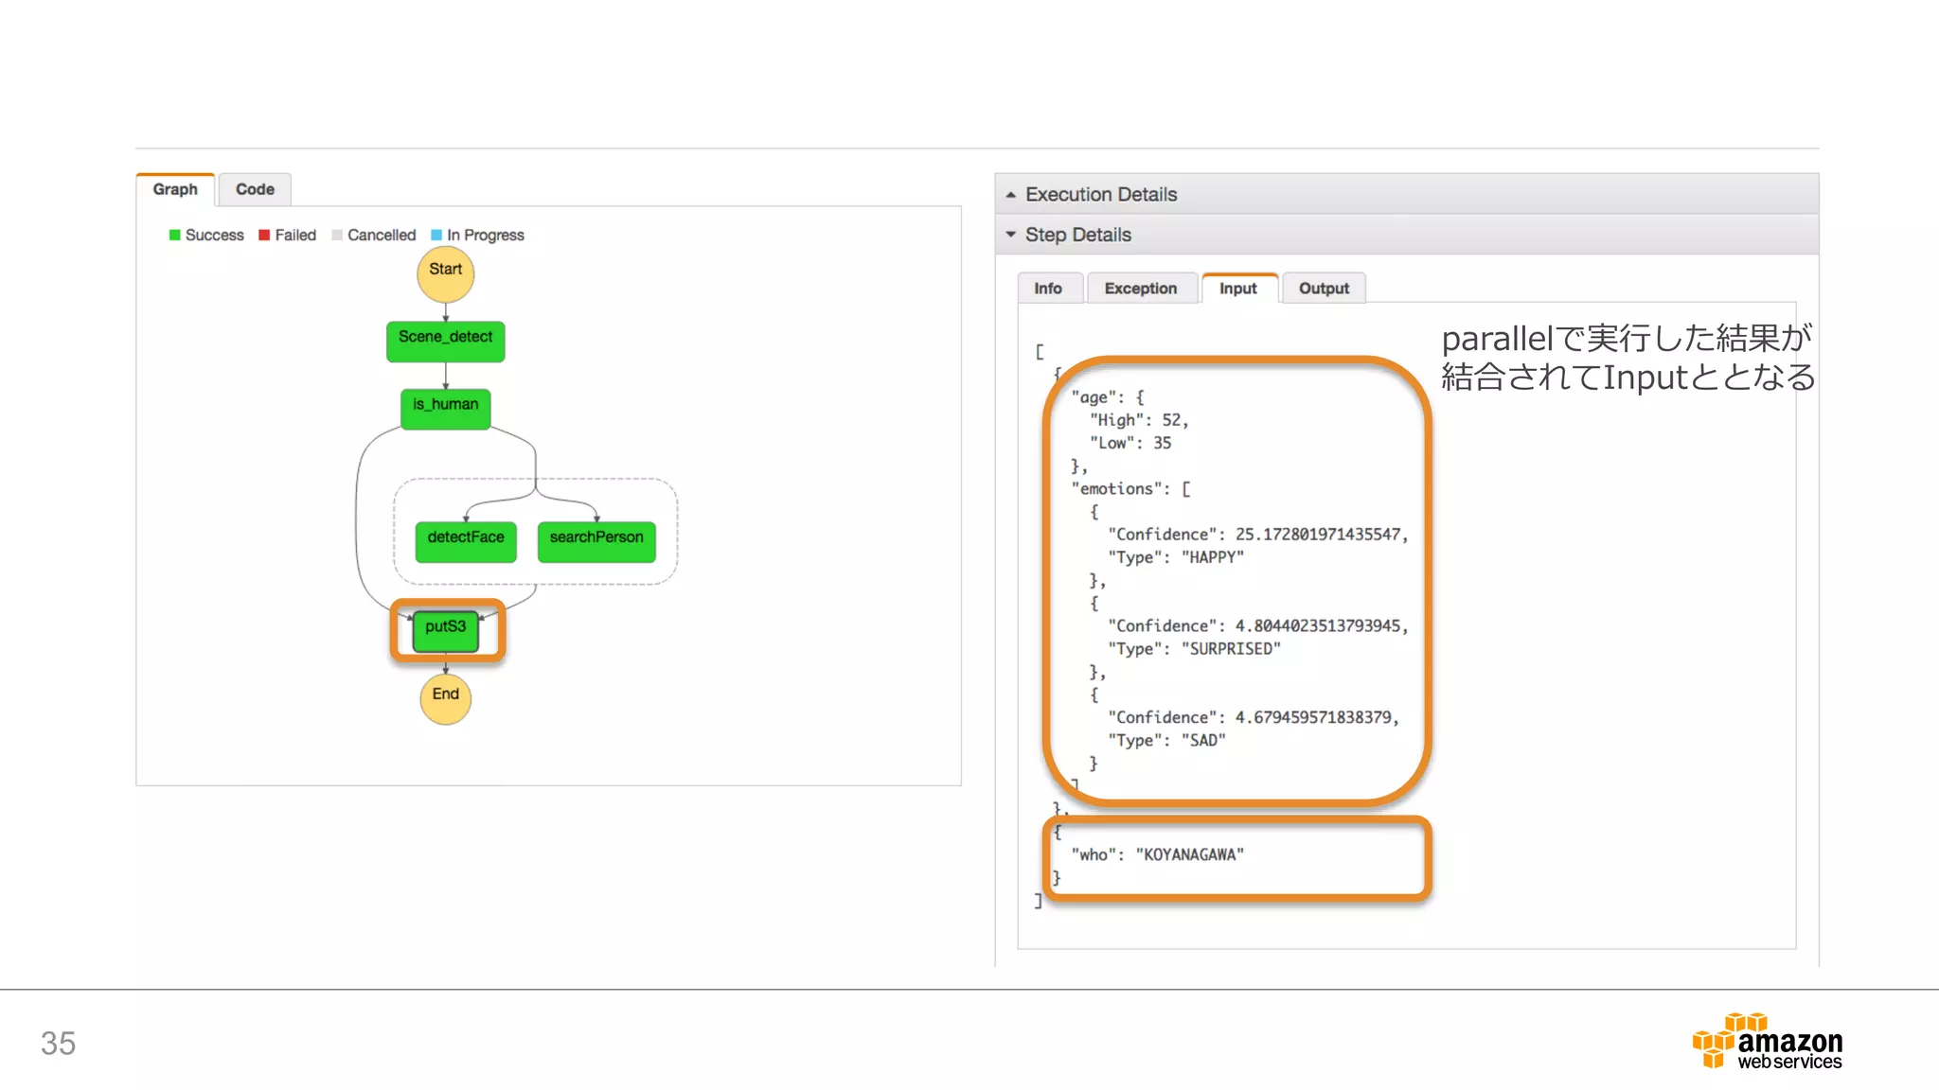Select the putS3 state node
Viewport: 1939px width, 1090px height.
(x=445, y=631)
